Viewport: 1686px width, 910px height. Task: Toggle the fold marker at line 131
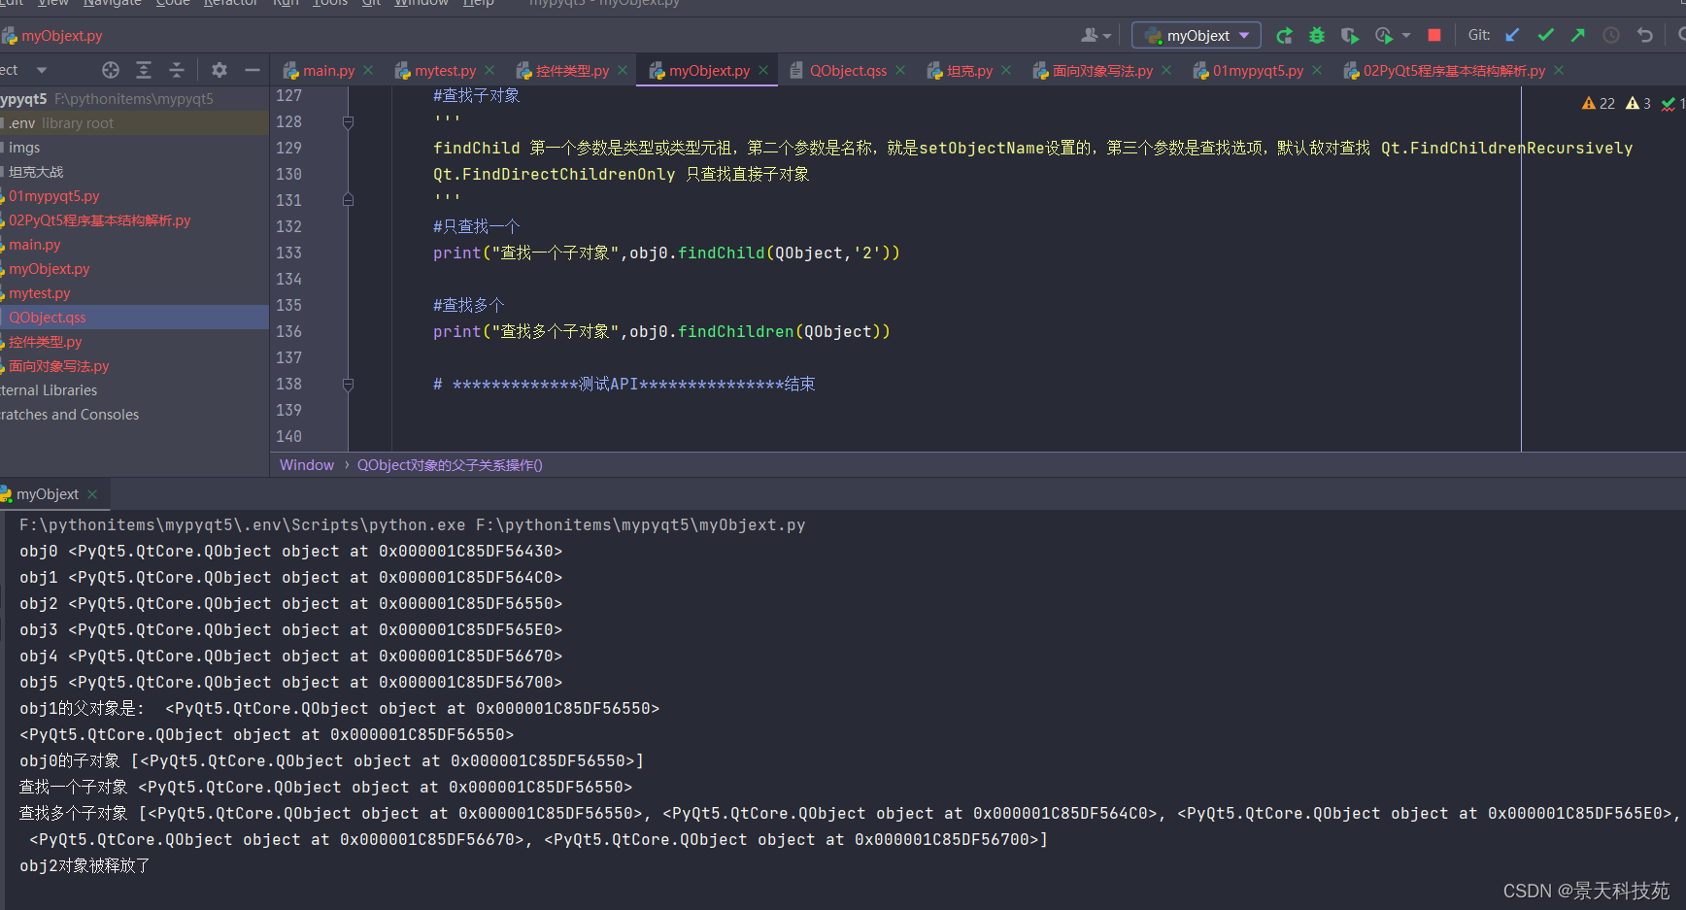click(348, 200)
